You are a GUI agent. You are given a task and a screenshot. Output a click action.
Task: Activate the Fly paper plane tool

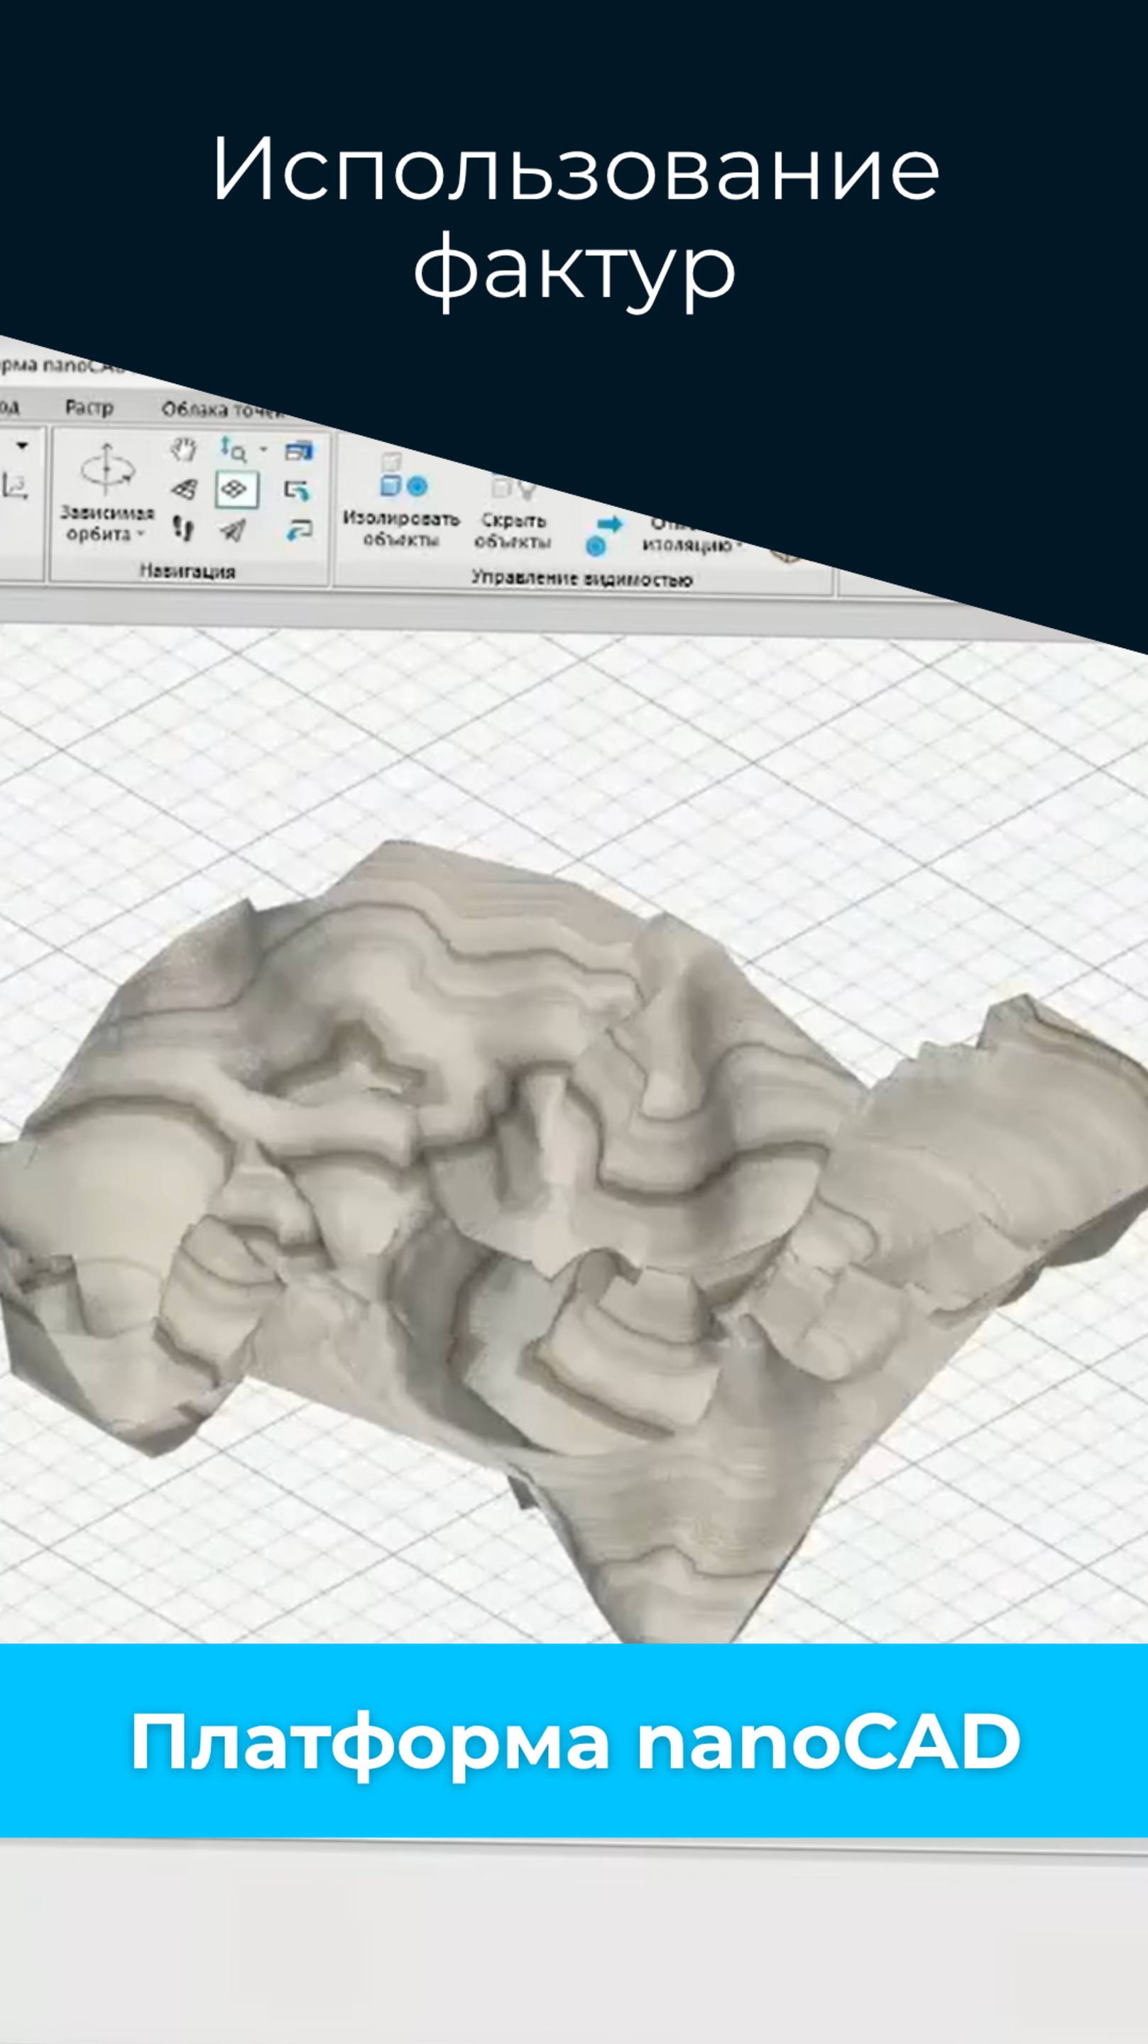(x=234, y=530)
